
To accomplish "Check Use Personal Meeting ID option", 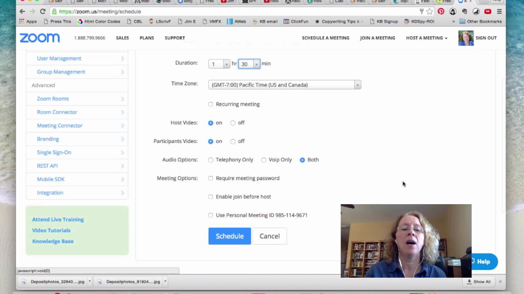I will click(210, 215).
